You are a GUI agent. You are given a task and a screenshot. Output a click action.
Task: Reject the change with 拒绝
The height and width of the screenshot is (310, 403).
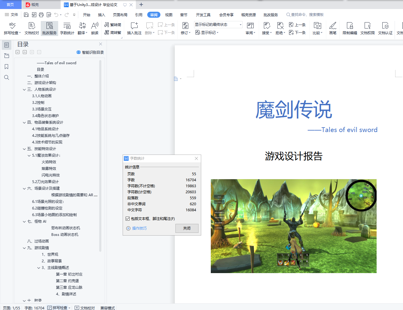[x=280, y=29]
